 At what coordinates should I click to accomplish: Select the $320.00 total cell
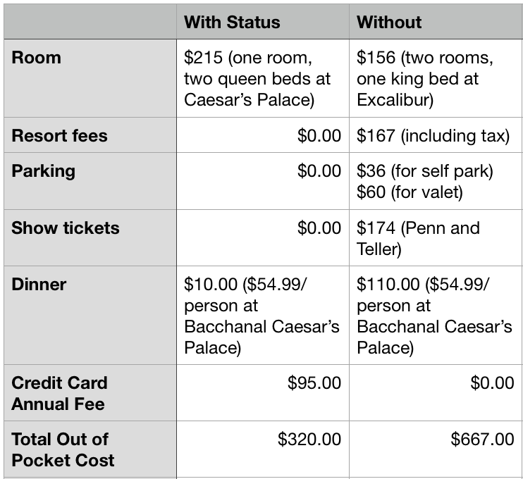309,440
